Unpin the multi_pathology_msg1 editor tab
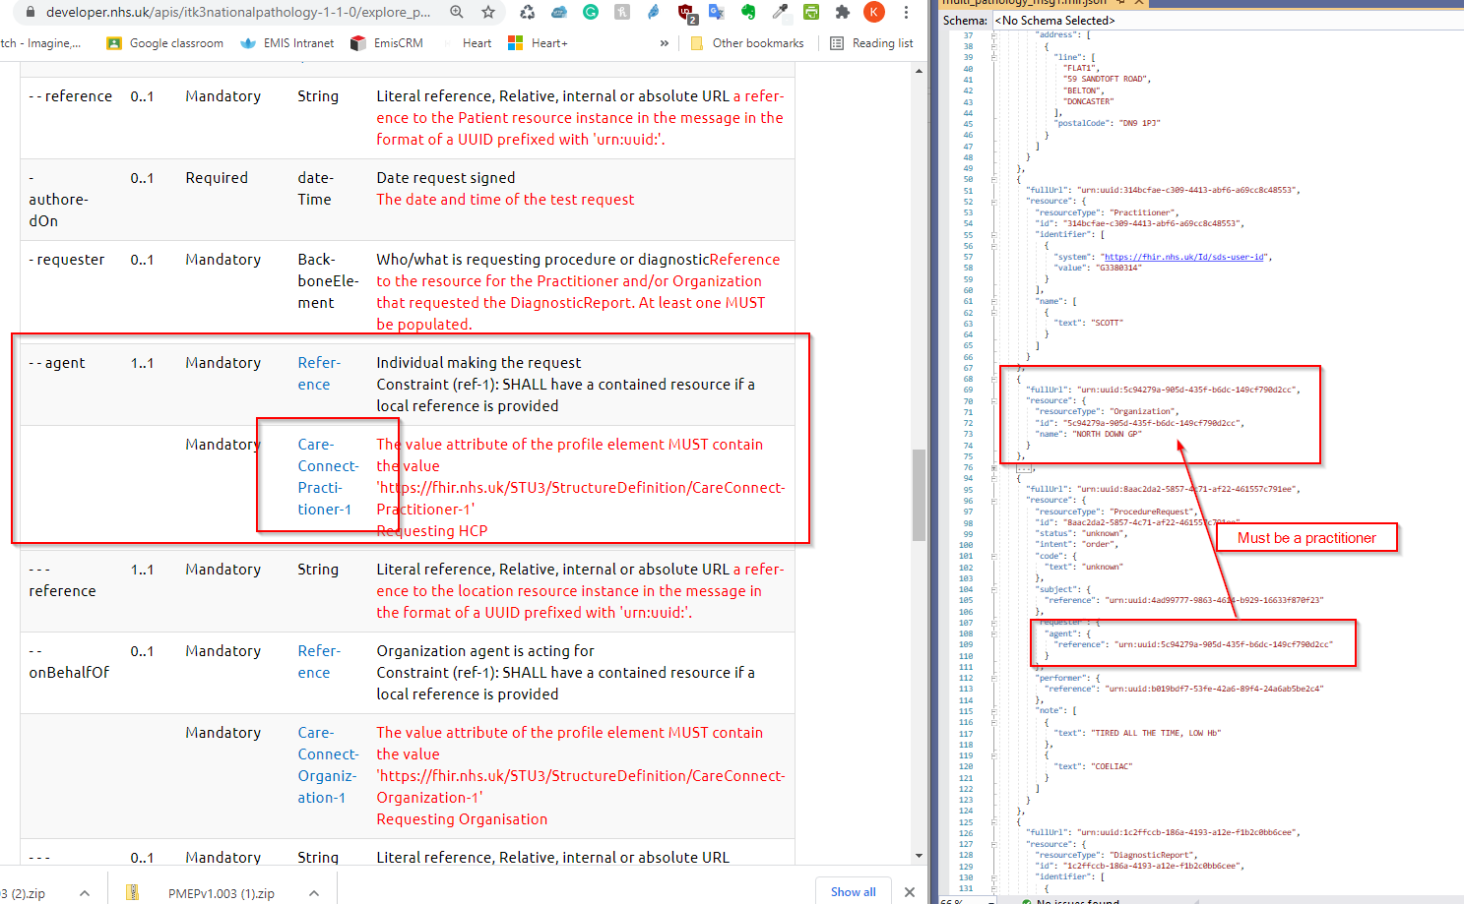This screenshot has height=904, width=1464. (1120, 5)
